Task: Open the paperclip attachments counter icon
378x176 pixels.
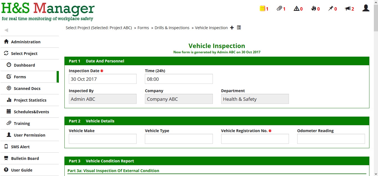Action: 279,9
